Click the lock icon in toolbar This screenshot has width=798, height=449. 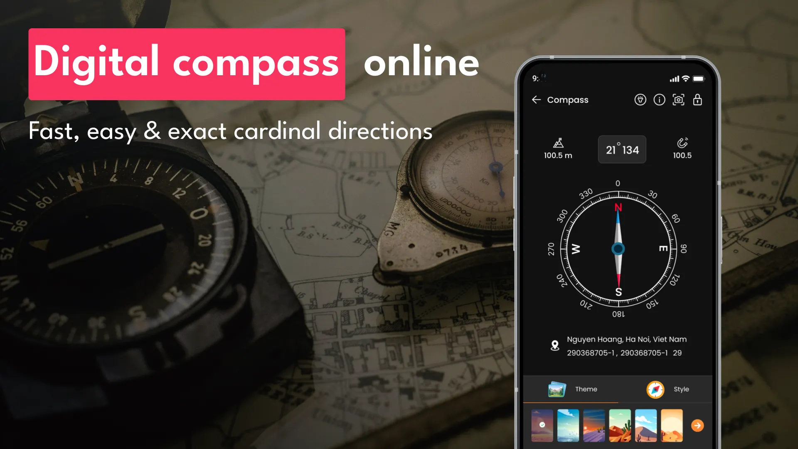698,100
